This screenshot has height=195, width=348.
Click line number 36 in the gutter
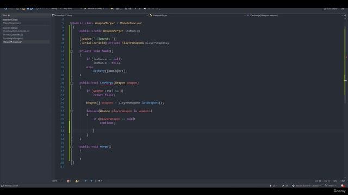62,147
